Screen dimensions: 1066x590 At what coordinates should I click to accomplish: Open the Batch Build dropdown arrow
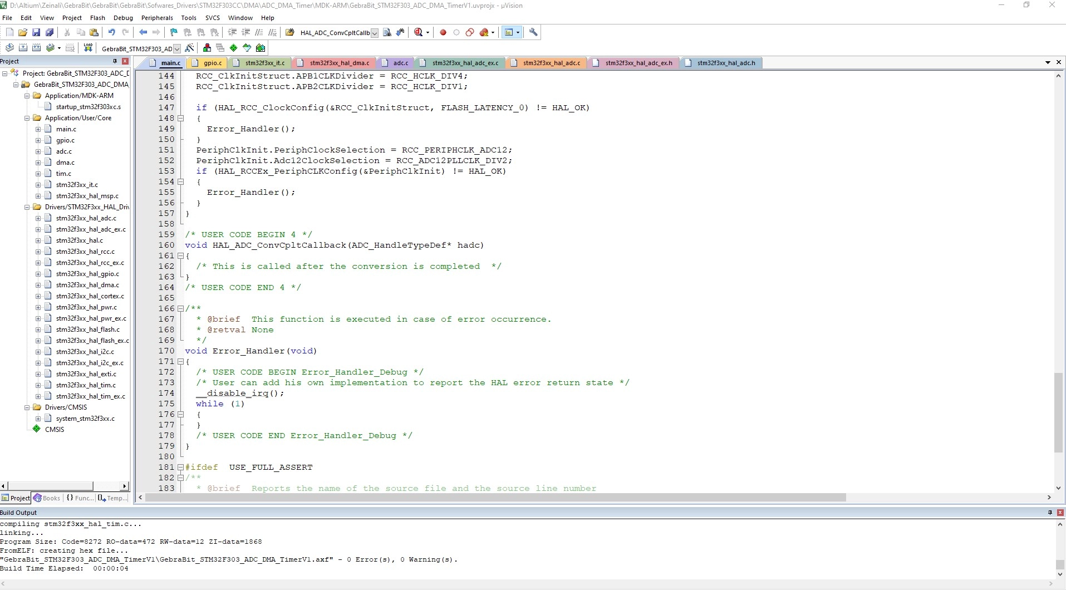click(x=59, y=48)
